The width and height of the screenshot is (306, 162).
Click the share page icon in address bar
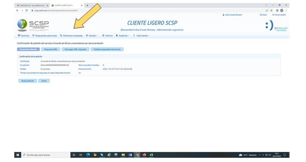click(267, 11)
